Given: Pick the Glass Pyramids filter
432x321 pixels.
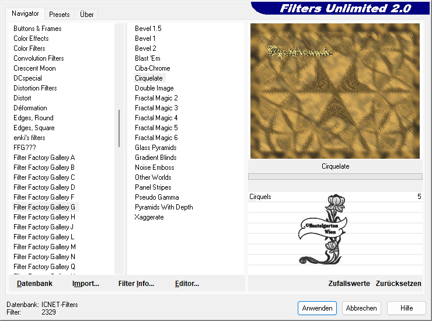Looking at the screenshot, I should pyautogui.click(x=156, y=148).
